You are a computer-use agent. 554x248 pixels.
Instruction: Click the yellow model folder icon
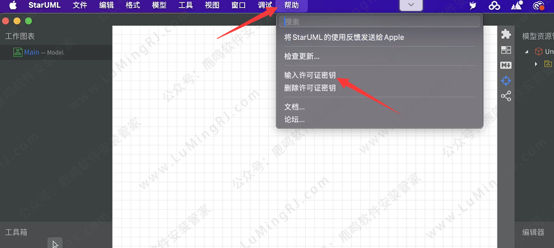click(x=548, y=64)
